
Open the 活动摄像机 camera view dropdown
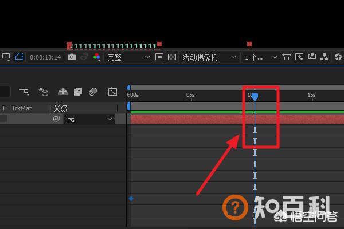coord(209,57)
